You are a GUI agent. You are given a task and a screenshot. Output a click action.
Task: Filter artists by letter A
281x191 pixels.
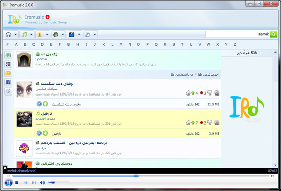[16, 44]
